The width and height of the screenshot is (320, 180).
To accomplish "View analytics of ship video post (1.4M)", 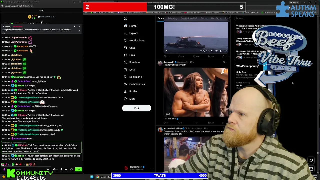I will click(x=211, y=56).
